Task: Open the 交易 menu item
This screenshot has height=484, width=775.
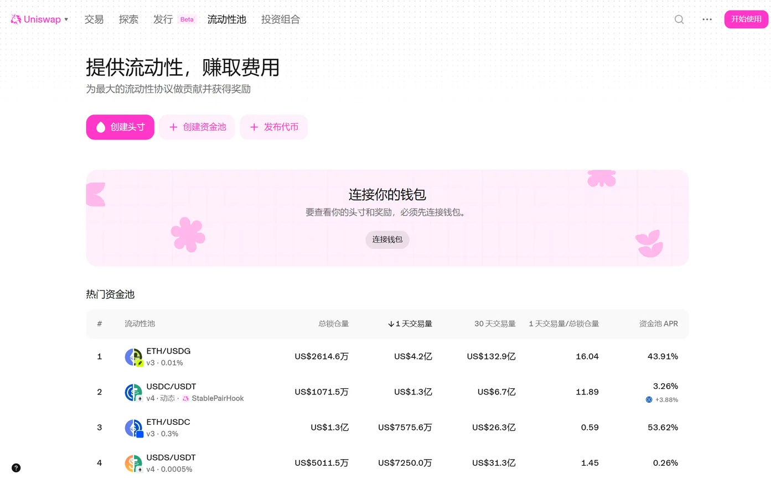Action: coord(94,19)
